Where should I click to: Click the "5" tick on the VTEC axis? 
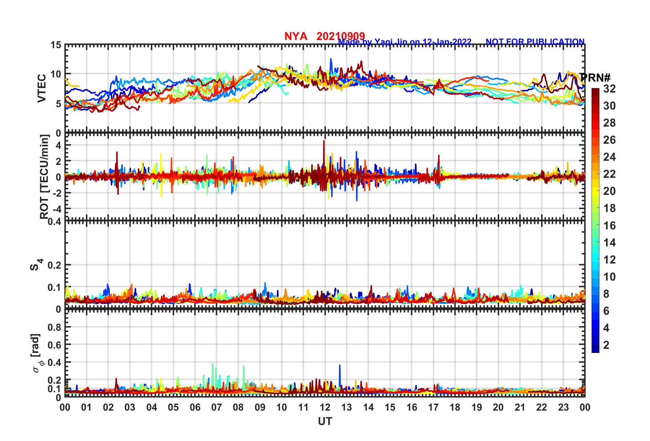click(x=59, y=104)
